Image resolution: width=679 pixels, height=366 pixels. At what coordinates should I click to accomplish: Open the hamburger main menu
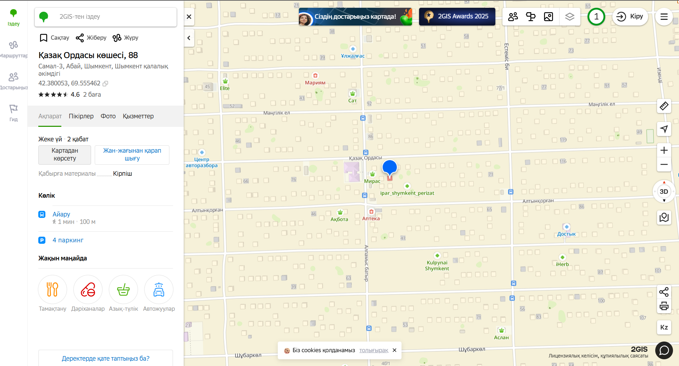coord(664,17)
